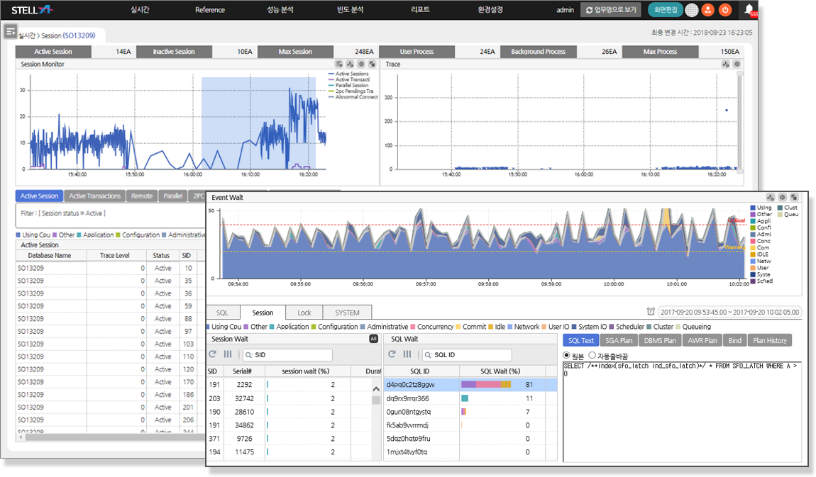Click the white grid circle icon
This screenshot has height=477, width=816.
(692, 10)
